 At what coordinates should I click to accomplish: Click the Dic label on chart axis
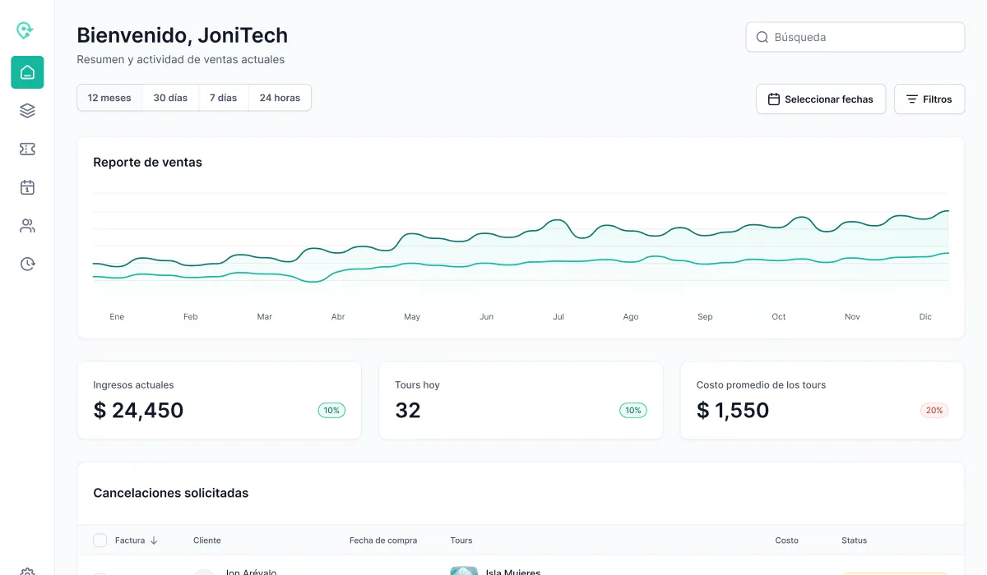925,317
